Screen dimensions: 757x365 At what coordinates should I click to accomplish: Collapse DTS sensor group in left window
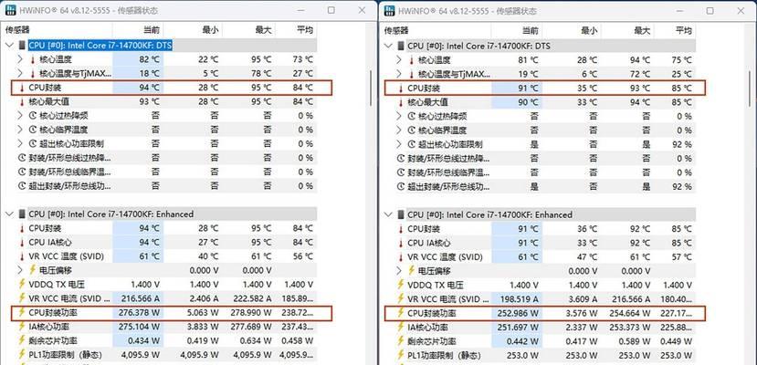(10, 46)
